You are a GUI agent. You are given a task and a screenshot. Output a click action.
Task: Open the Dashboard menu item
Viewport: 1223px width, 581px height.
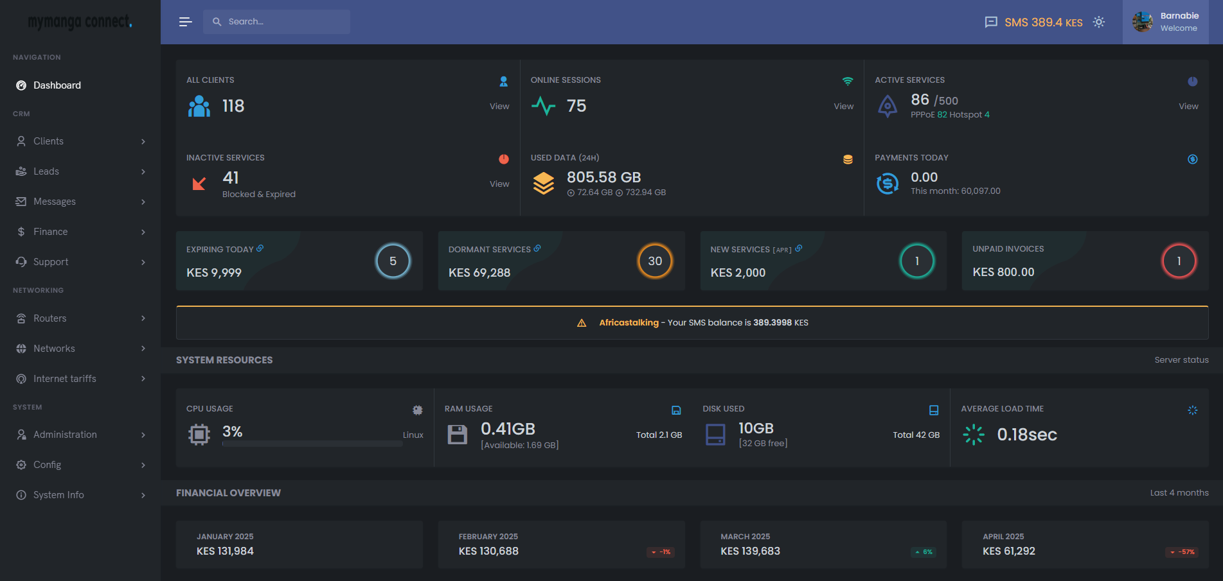(57, 85)
